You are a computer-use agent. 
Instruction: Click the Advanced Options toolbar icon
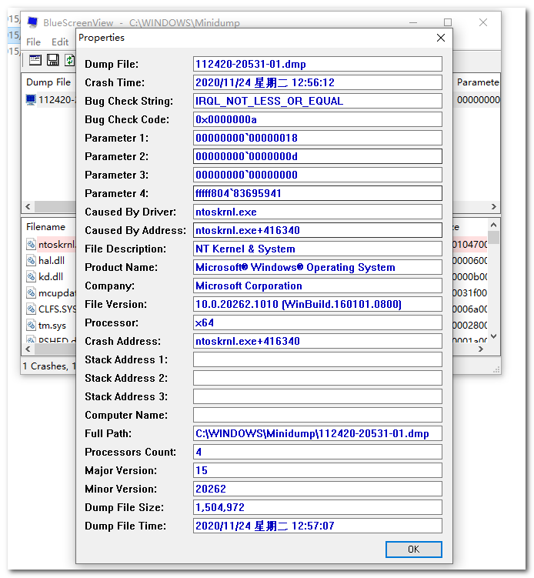coord(35,60)
